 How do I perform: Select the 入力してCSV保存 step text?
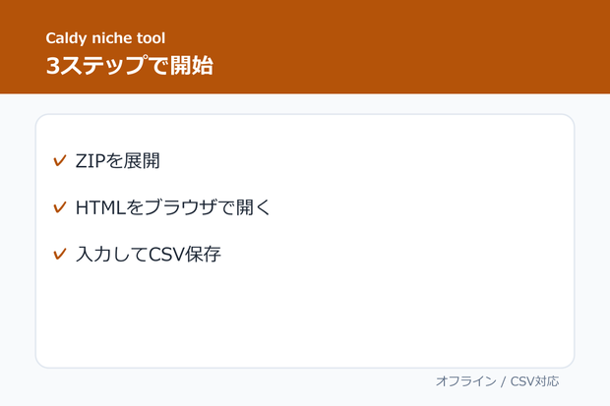coord(149,254)
